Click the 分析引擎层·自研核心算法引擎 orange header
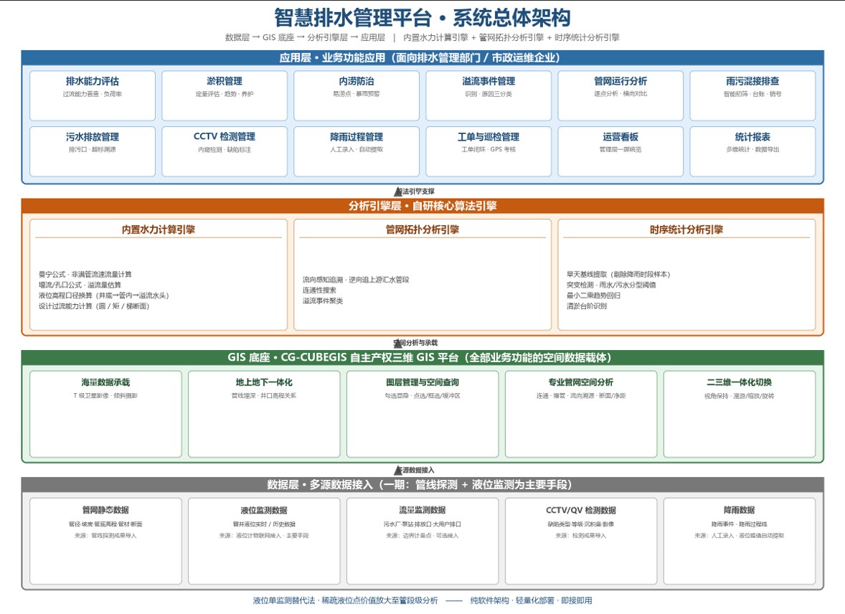The image size is (845, 614). pyautogui.click(x=423, y=206)
